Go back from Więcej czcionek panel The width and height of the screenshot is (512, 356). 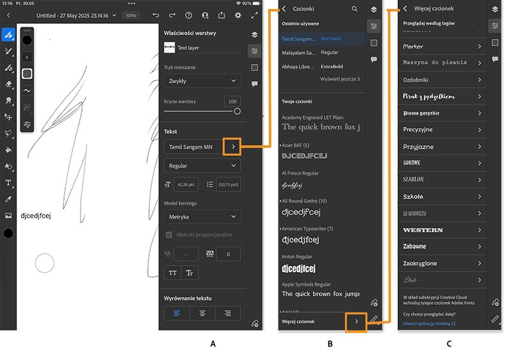(x=405, y=8)
